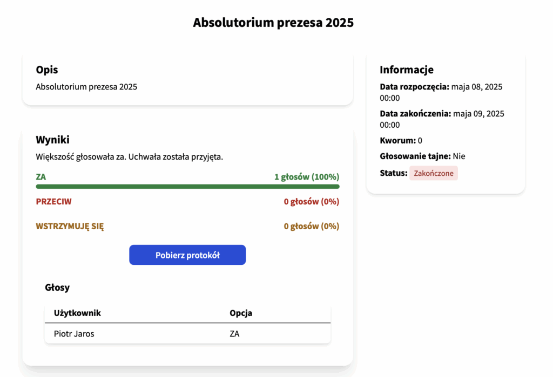Click the Opcja column header
The image size is (553, 377).
coord(241,313)
